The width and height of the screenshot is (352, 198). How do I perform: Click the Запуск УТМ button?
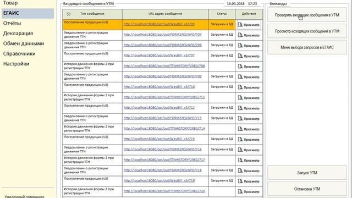coord(307,173)
